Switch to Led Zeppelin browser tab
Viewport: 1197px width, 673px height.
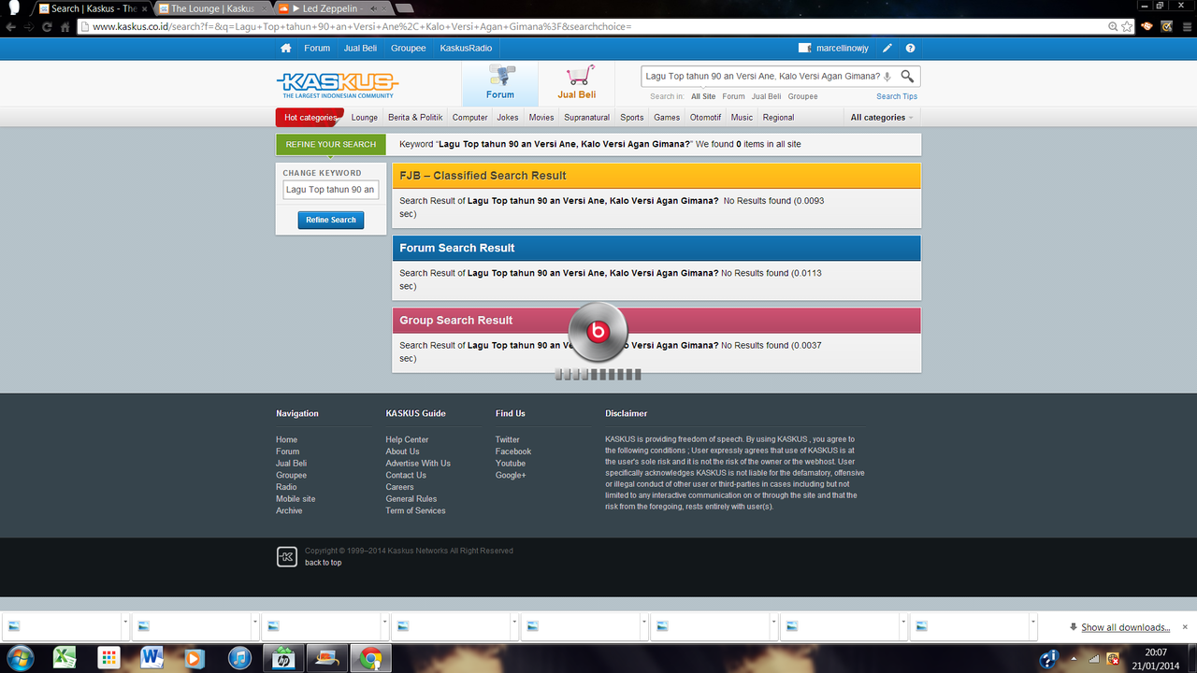[x=329, y=8]
